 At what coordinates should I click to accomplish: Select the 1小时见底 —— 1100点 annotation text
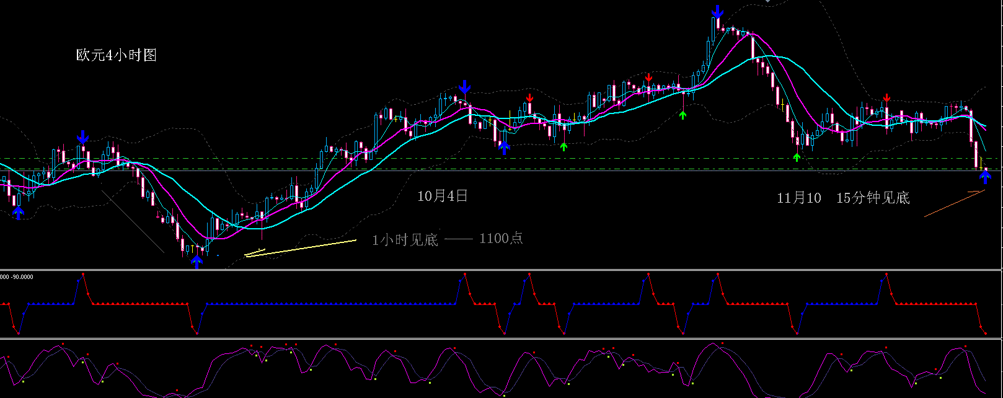click(448, 239)
